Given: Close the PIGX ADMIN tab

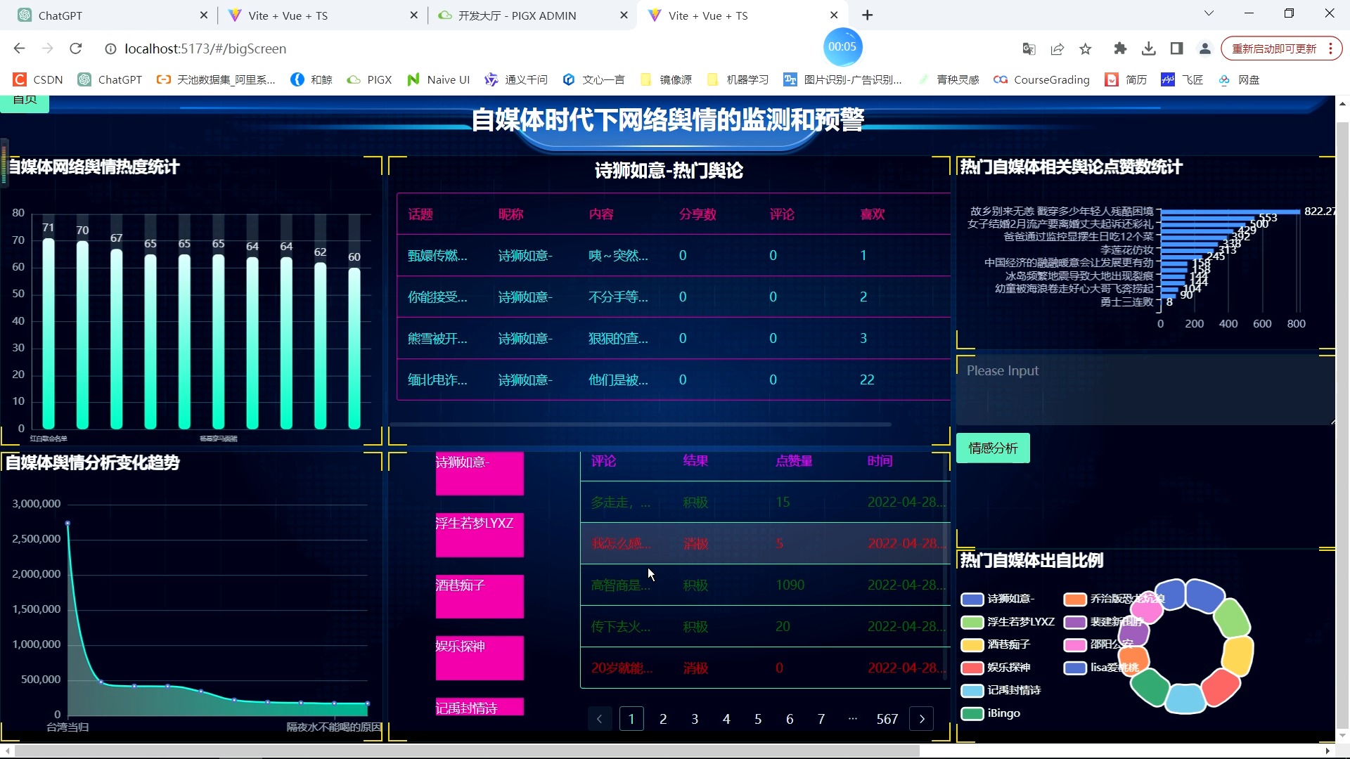Looking at the screenshot, I should click(624, 15).
